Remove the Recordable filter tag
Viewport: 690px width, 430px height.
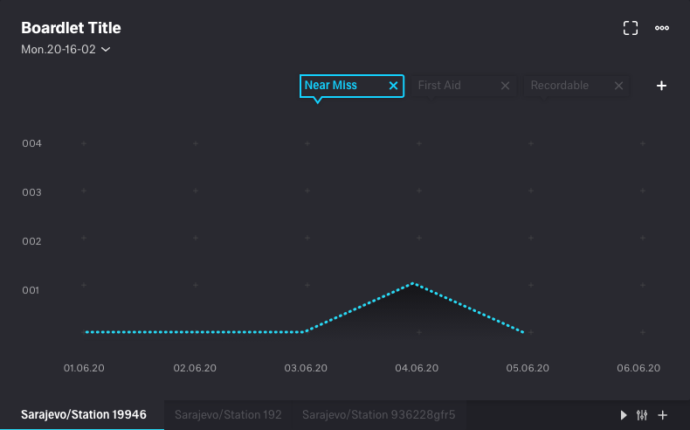tap(618, 86)
